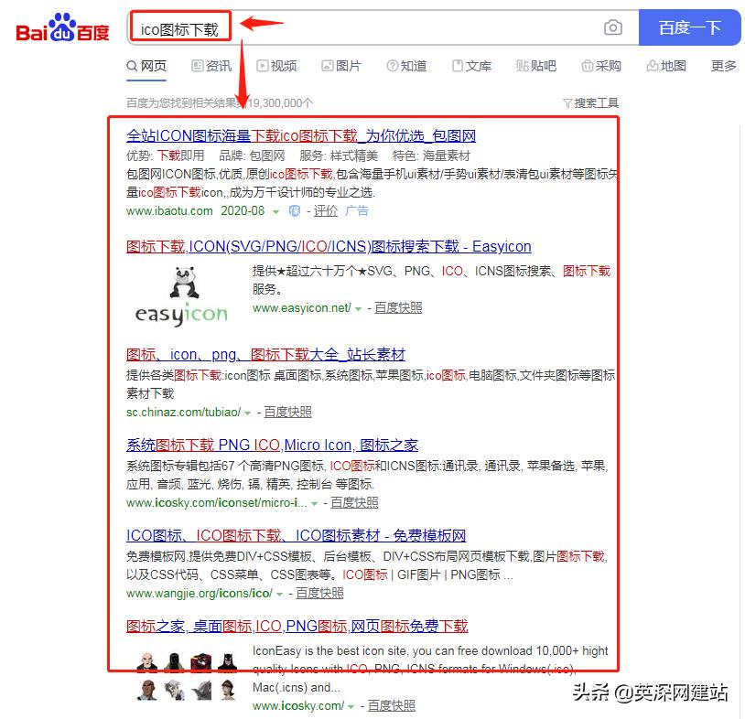Expand the 更多 more options menu
Viewport: 745px width, 719px height.
(722, 66)
